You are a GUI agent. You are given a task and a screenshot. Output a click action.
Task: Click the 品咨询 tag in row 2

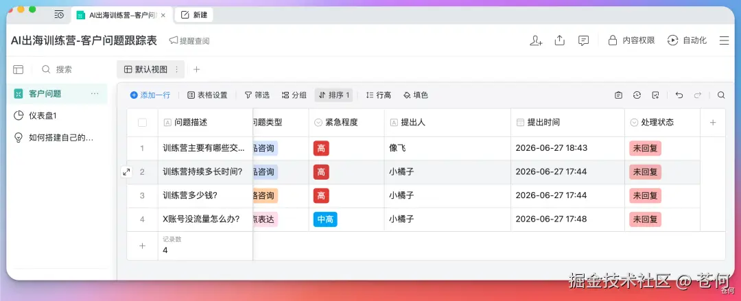pyautogui.click(x=266, y=172)
